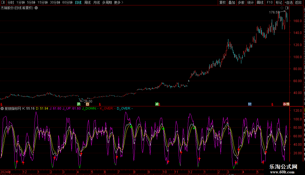Click the 176.59 high price label
Viewport: 305px width, 175px height.
pos(274,12)
